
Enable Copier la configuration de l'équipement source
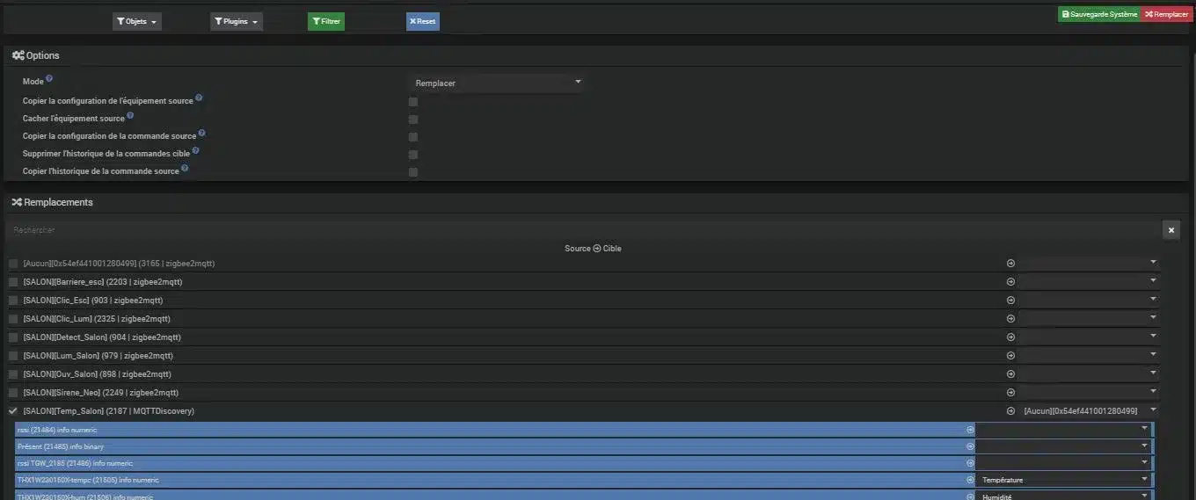tap(413, 102)
